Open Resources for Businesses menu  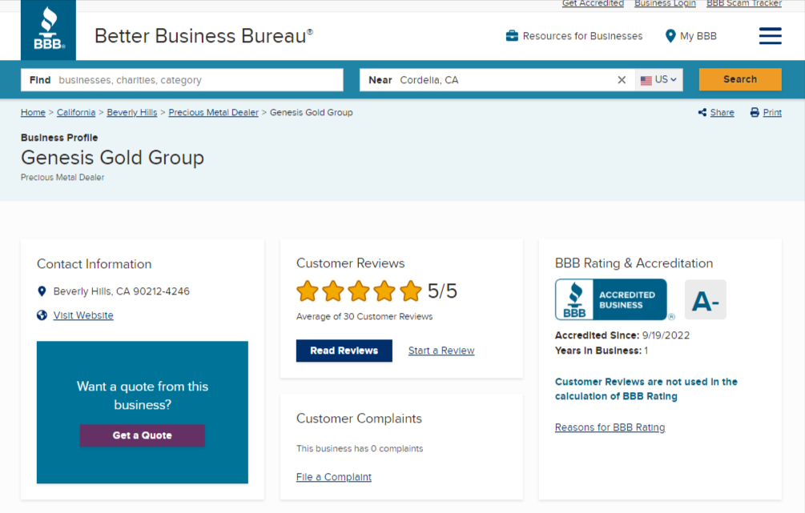(574, 36)
